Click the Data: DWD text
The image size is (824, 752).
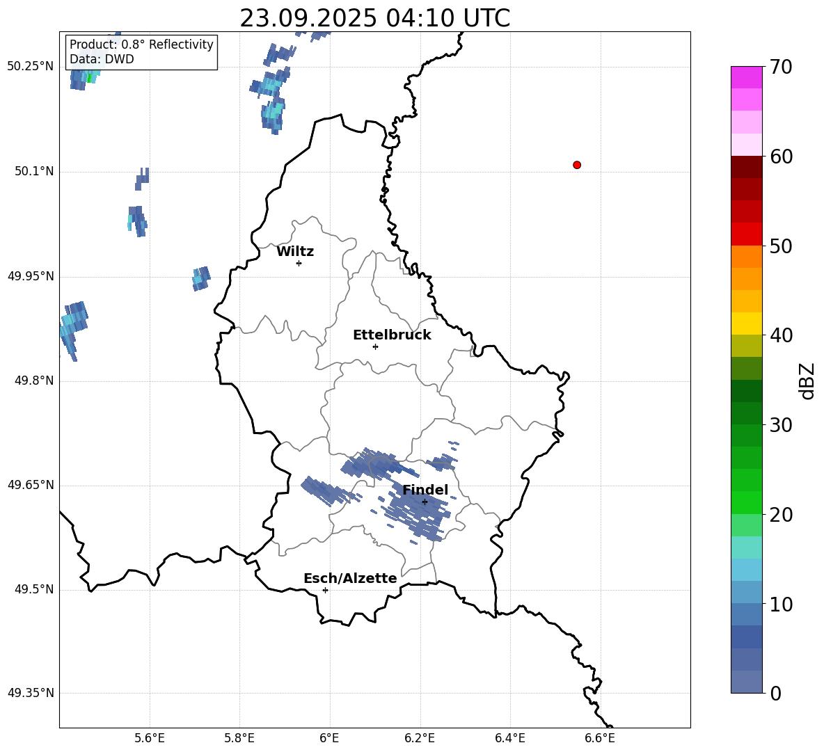pyautogui.click(x=102, y=59)
